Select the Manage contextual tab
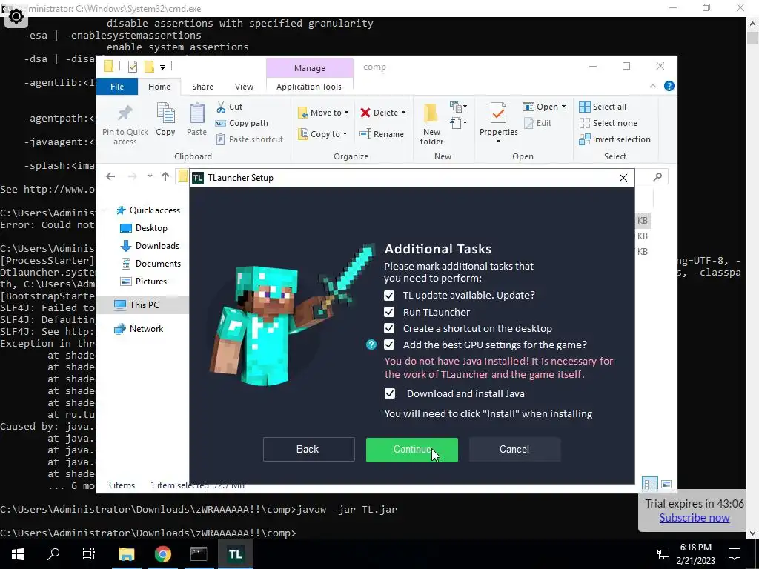The width and height of the screenshot is (759, 569). click(x=310, y=68)
